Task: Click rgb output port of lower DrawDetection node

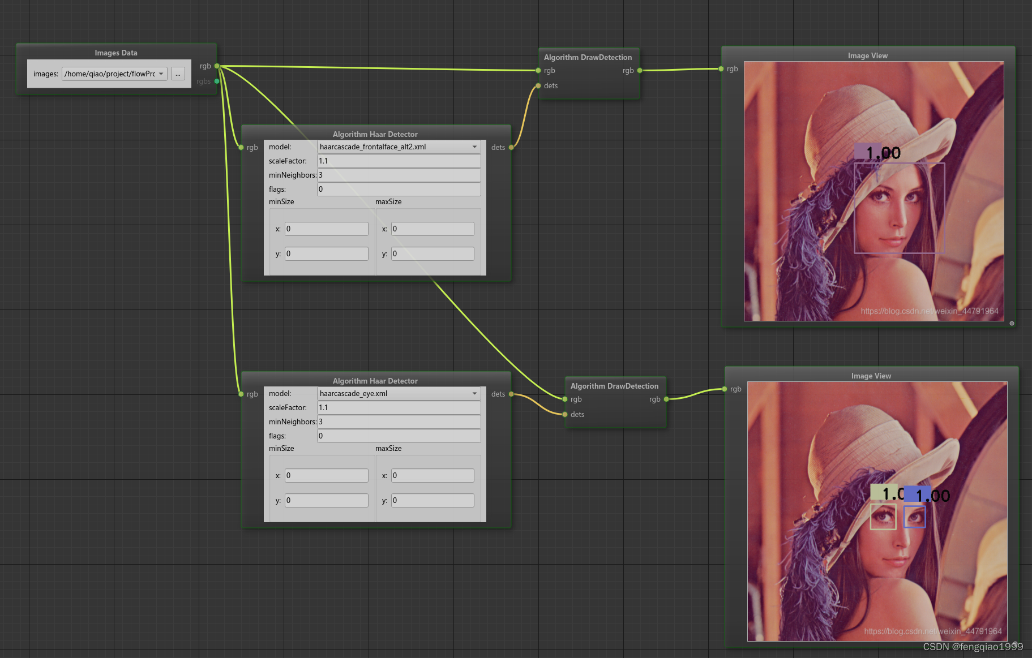Action: coord(666,399)
